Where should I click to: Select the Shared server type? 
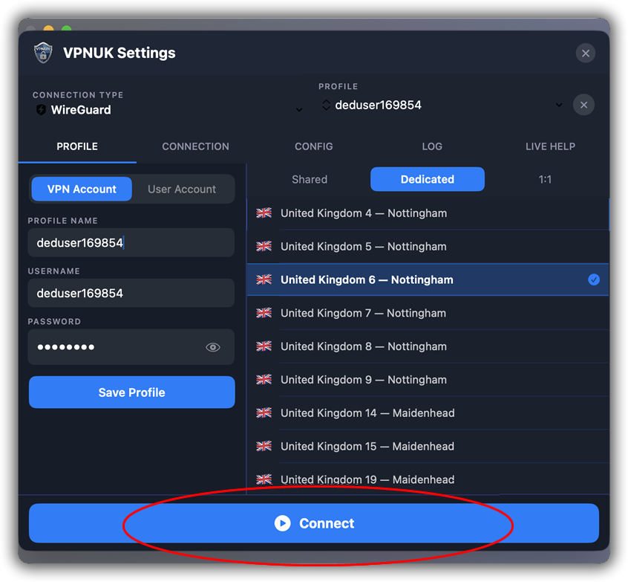pyautogui.click(x=310, y=179)
